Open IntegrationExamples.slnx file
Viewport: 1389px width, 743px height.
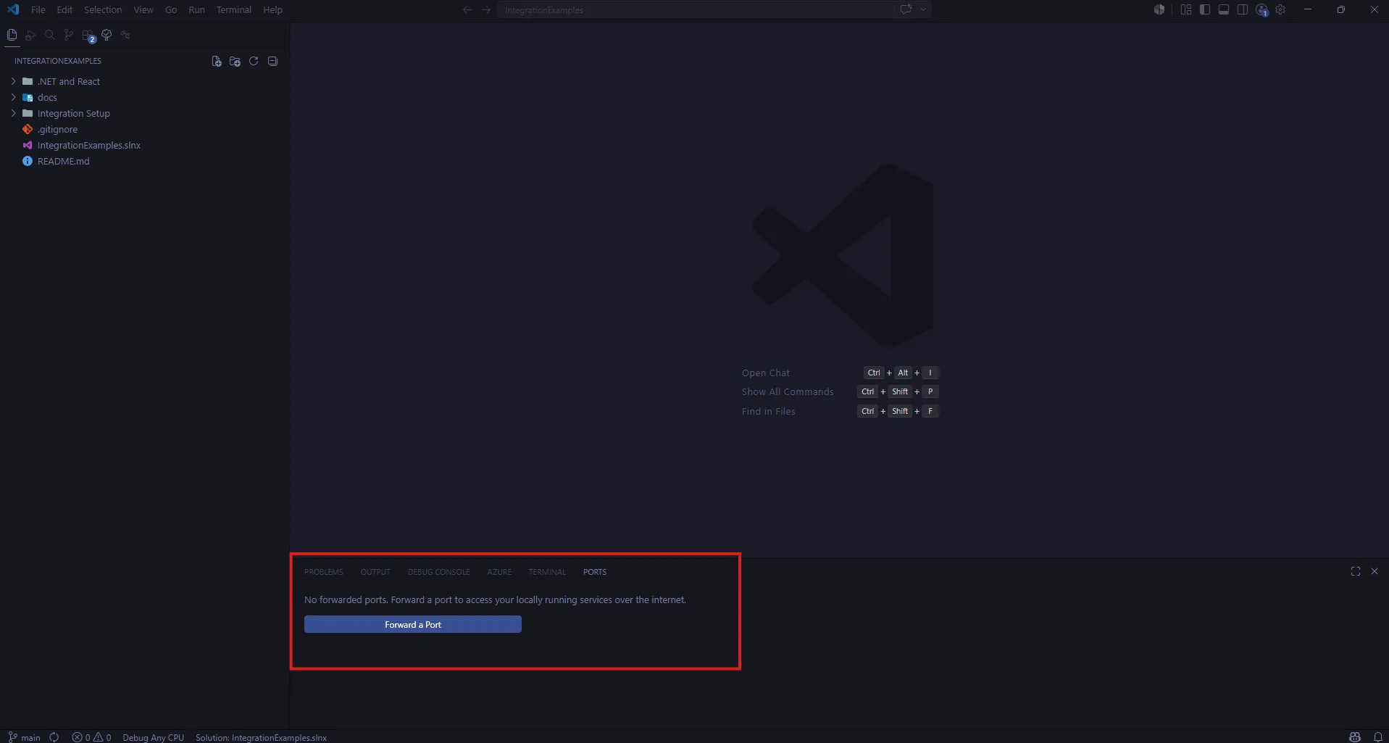145,145
